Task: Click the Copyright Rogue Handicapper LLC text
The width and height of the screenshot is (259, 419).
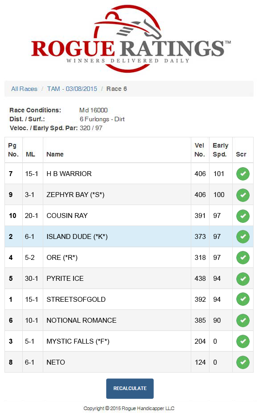Action: pyautogui.click(x=129, y=408)
